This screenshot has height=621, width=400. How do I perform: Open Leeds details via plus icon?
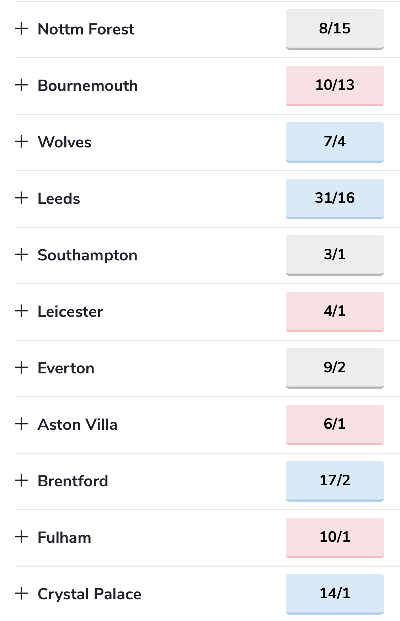pyautogui.click(x=21, y=198)
